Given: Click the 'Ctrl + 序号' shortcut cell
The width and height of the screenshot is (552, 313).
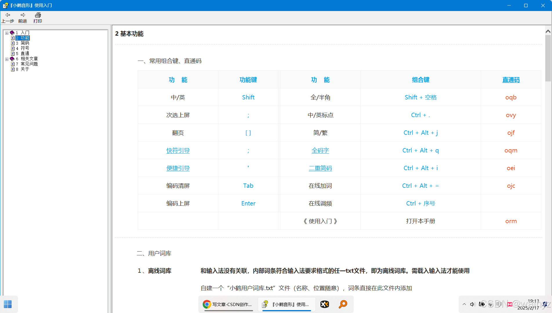Looking at the screenshot, I should pos(421,203).
